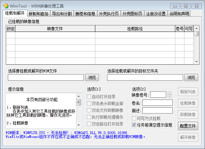205x149 pixels.
Task: Enable 执行卸载处理操作 checkbox
Action: pyautogui.click(x=89, y=117)
